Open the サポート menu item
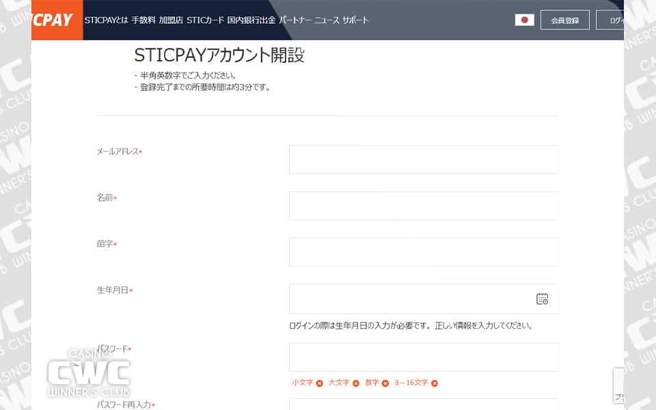 pos(355,20)
